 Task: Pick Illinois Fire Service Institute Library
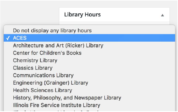click(56, 105)
